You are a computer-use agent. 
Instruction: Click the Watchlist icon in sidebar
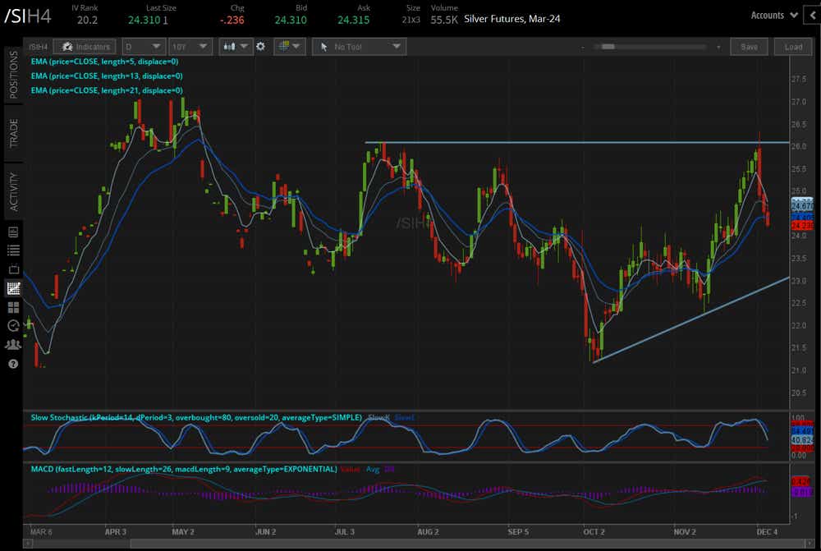pyautogui.click(x=11, y=250)
